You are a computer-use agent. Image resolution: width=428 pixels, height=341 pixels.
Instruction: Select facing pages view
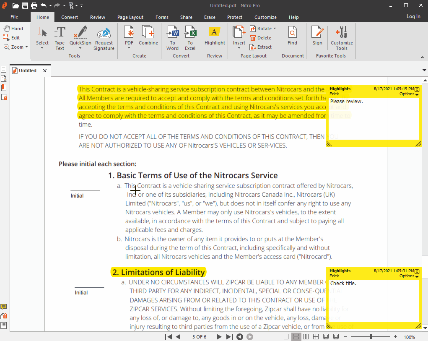[306, 337]
